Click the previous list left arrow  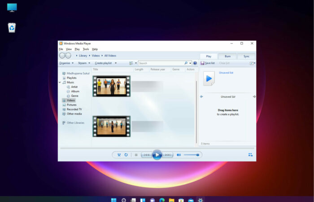tap(201, 97)
